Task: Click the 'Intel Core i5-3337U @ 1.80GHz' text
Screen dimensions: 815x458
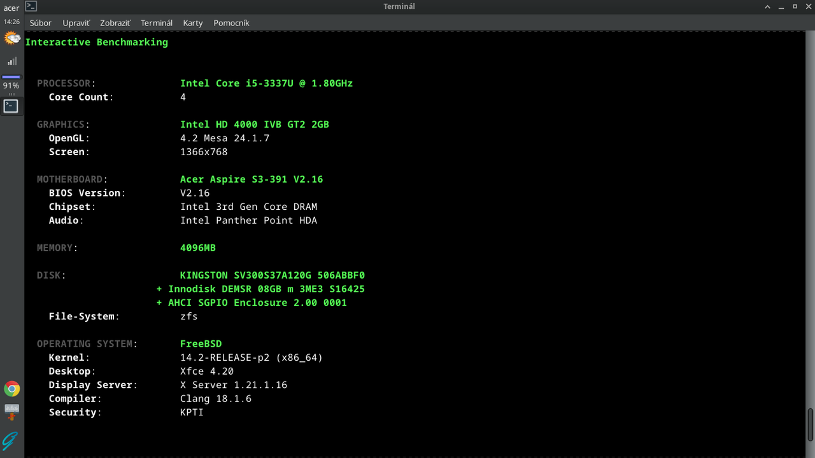Action: tap(266, 83)
